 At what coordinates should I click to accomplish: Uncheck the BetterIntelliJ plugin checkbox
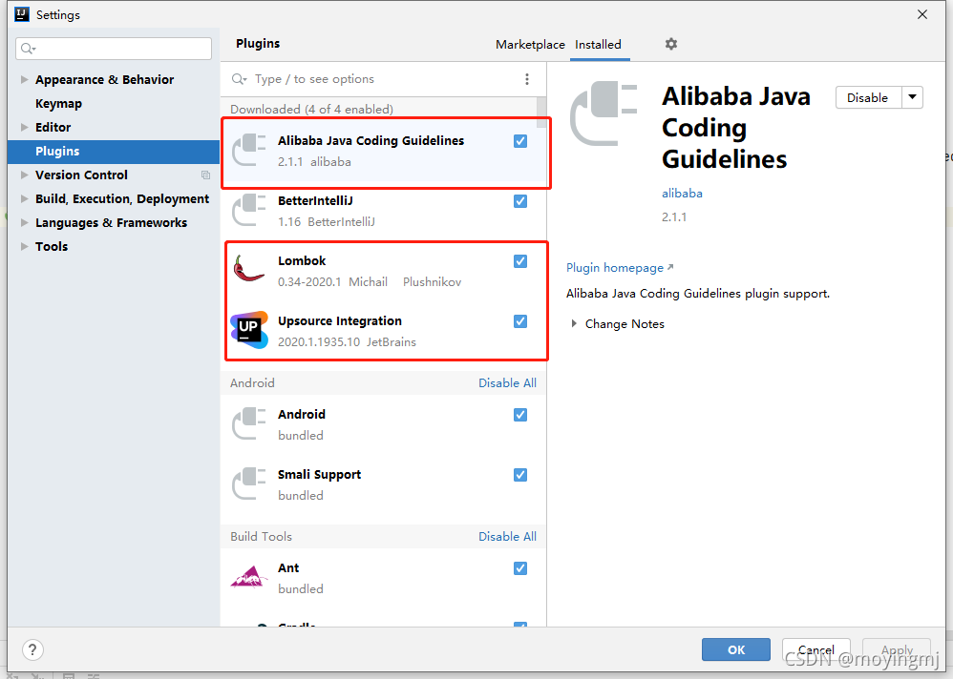[x=520, y=201]
